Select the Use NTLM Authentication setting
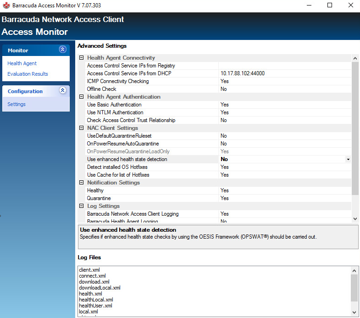The image size is (360, 318). point(218,112)
